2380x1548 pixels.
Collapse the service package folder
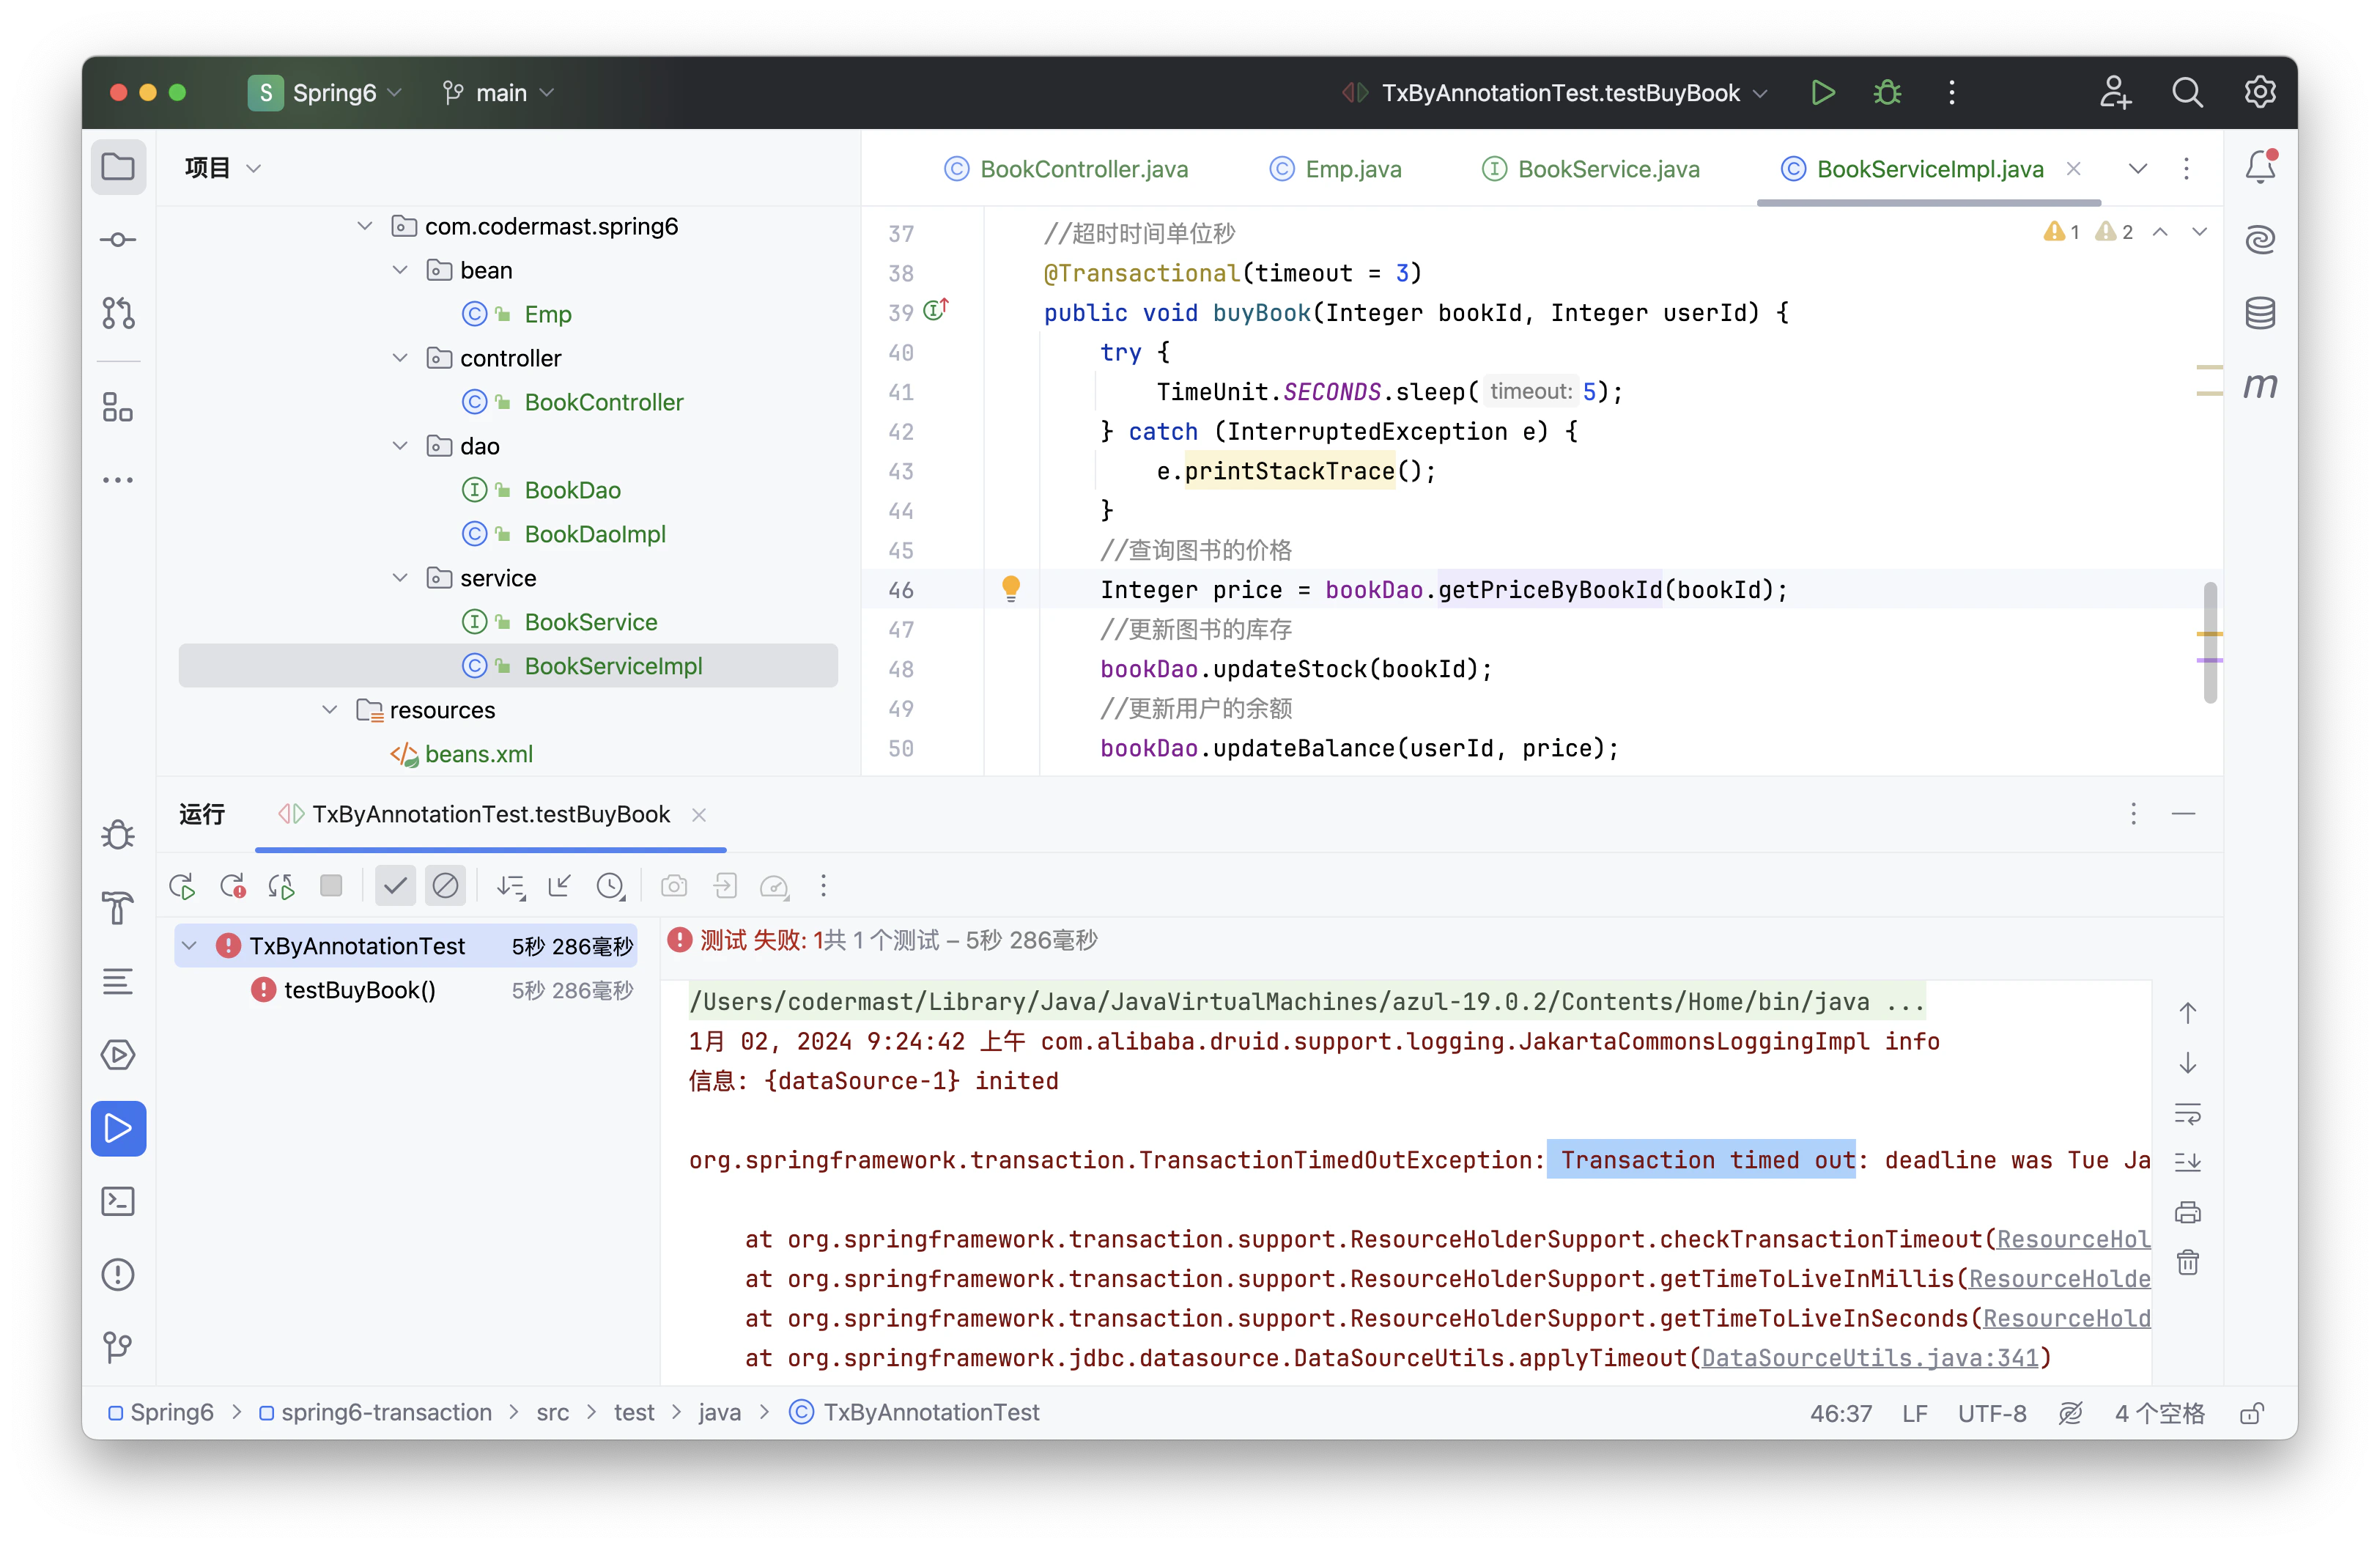click(x=400, y=578)
